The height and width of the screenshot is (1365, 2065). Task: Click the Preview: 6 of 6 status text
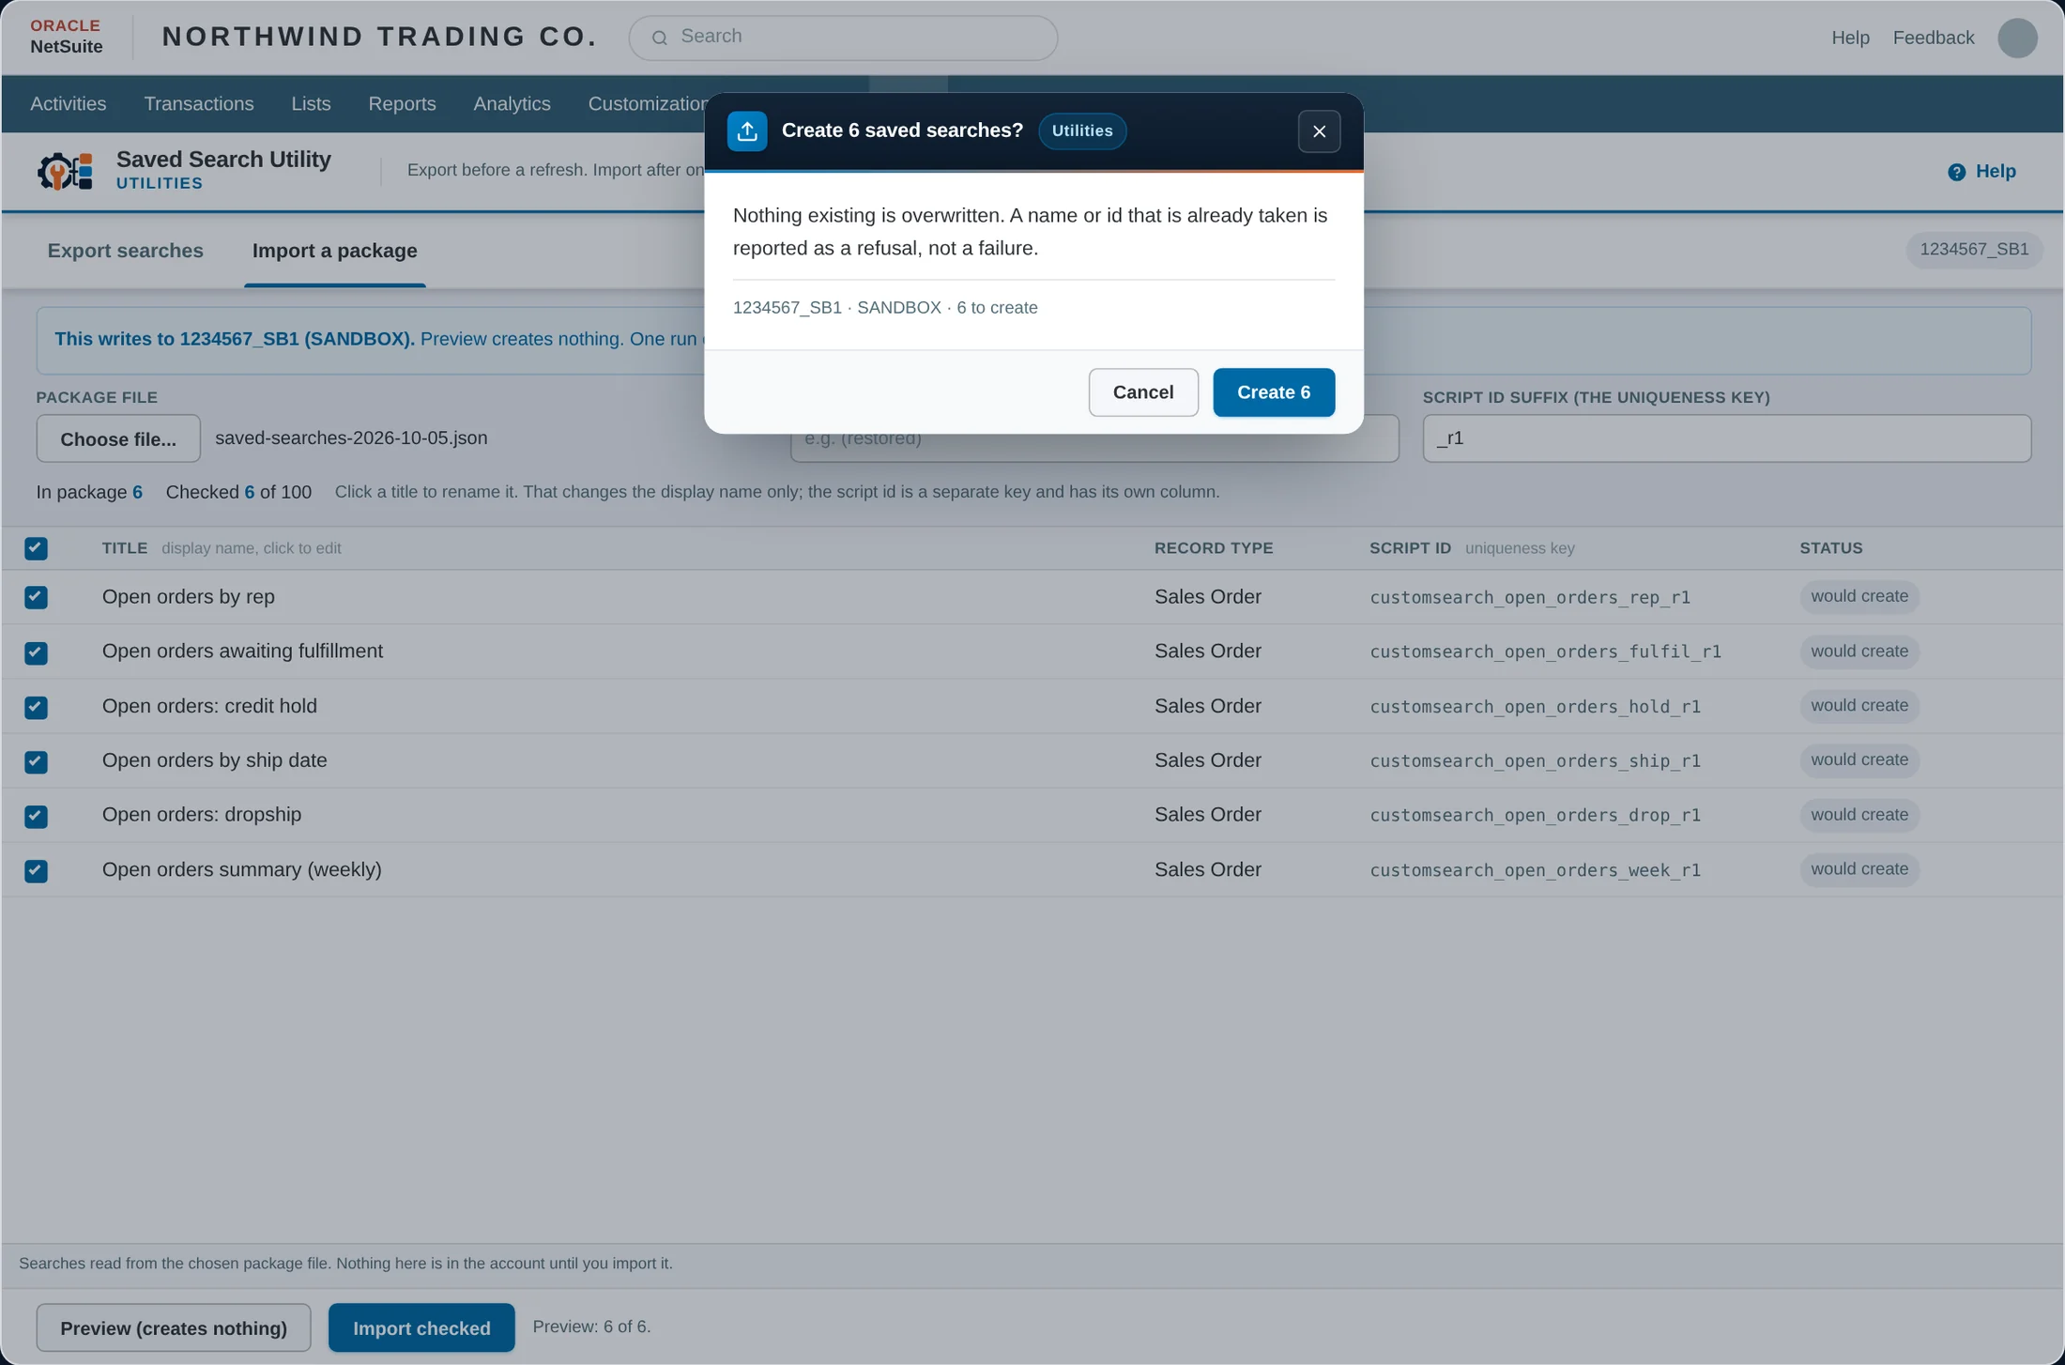(x=591, y=1327)
